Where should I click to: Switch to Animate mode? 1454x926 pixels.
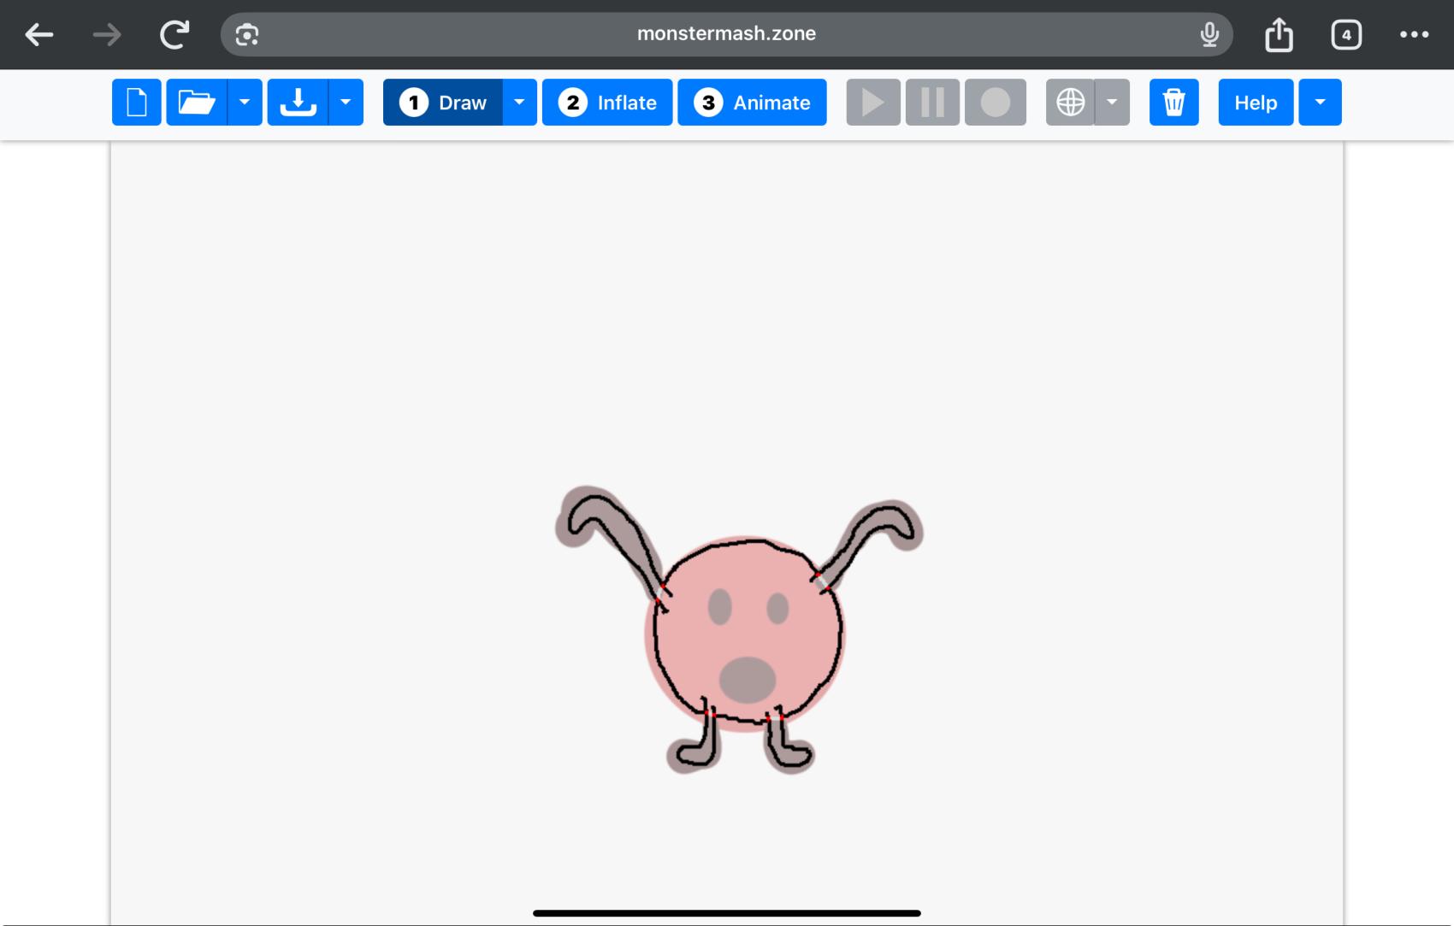pos(753,102)
